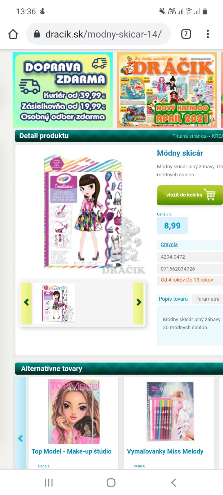This screenshot has height=495, width=223.
Task: Tap the browser home icon
Action: click(x=13, y=34)
